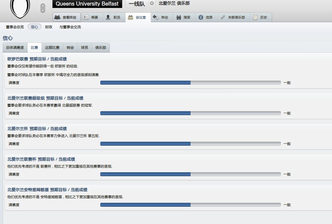
Task: Click the profile card icon beside 概要
Action: [x=86, y=17]
